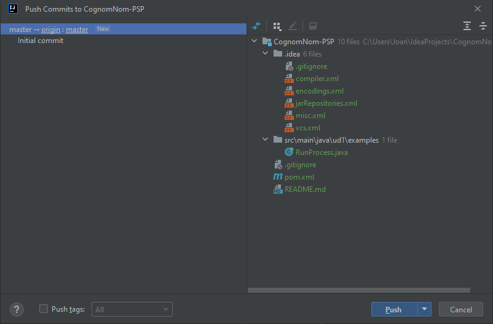Click the Collapse All tree icon
Viewport: 493px width, 324px height.
click(483, 26)
